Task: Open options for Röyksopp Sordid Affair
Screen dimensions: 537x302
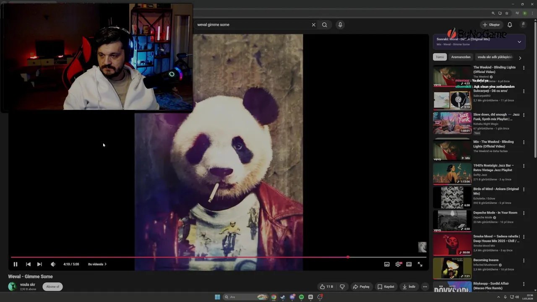Action: [x=524, y=284]
